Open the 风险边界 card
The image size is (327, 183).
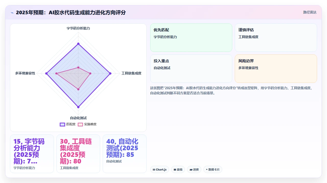pyautogui.click(x=276, y=69)
